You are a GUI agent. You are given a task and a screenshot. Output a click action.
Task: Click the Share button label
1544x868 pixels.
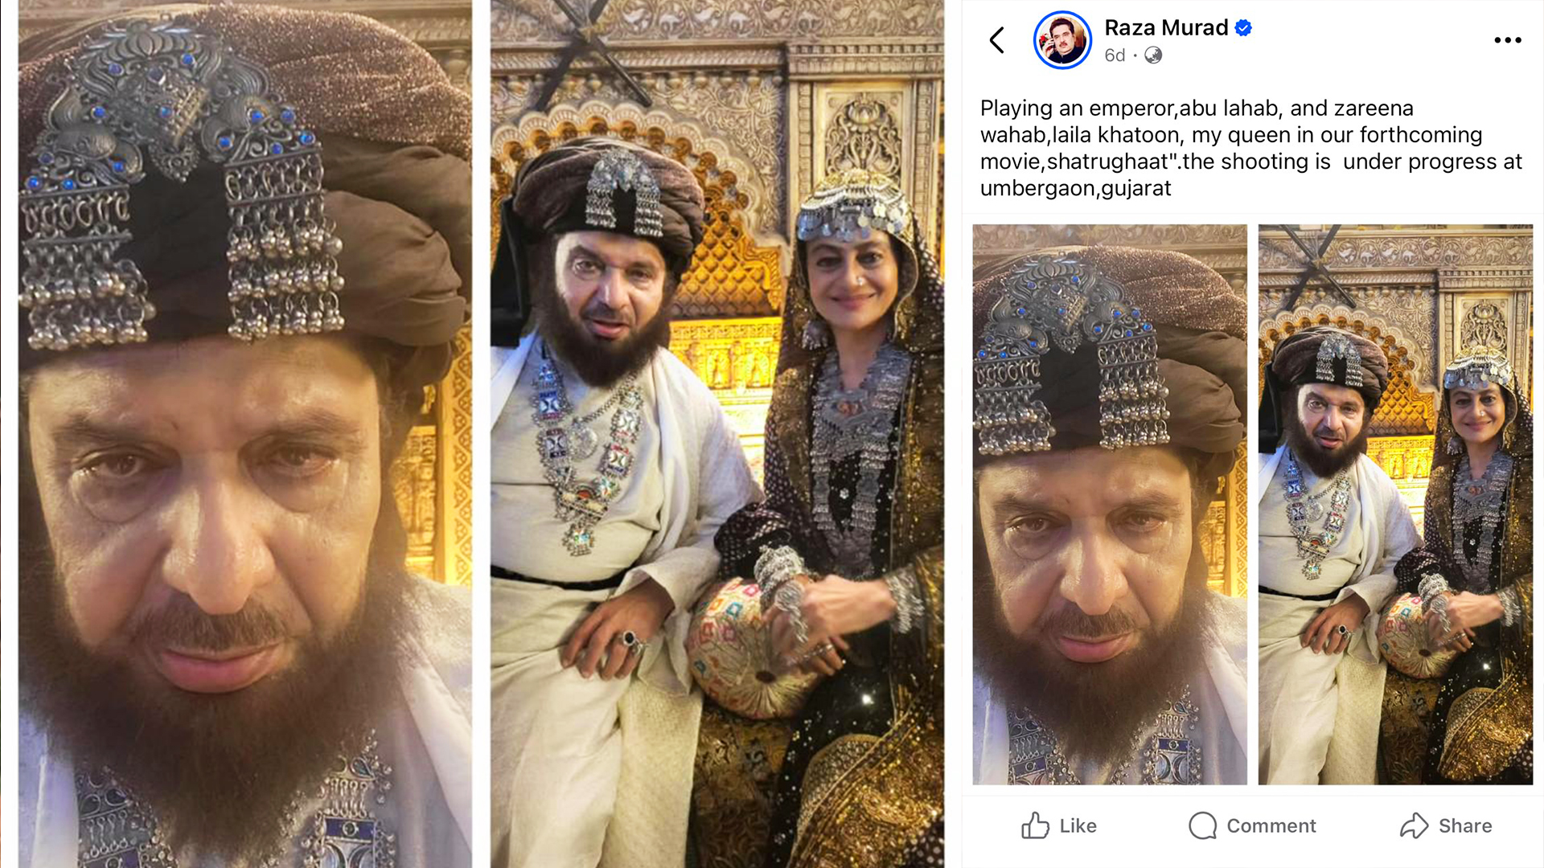point(1465,825)
